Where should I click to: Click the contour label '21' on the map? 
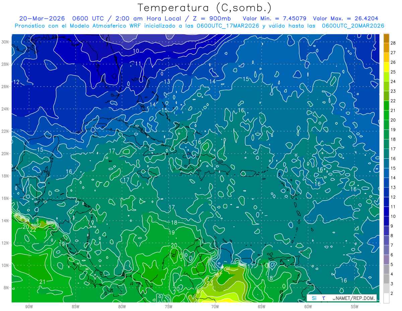pyautogui.click(x=43, y=281)
